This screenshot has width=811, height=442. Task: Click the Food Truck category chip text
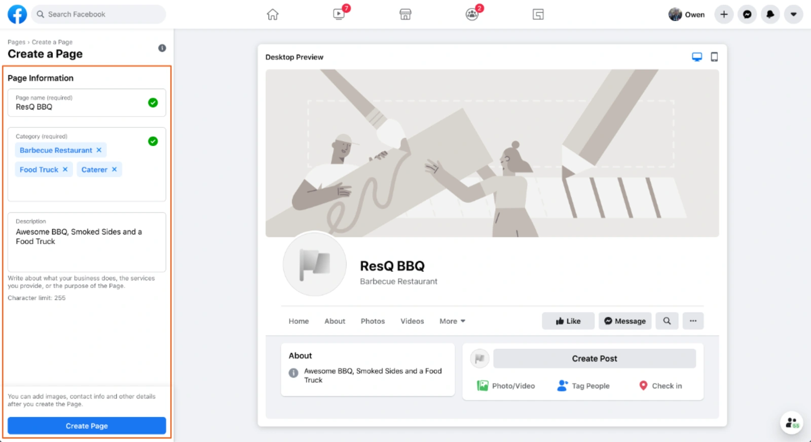[39, 169]
